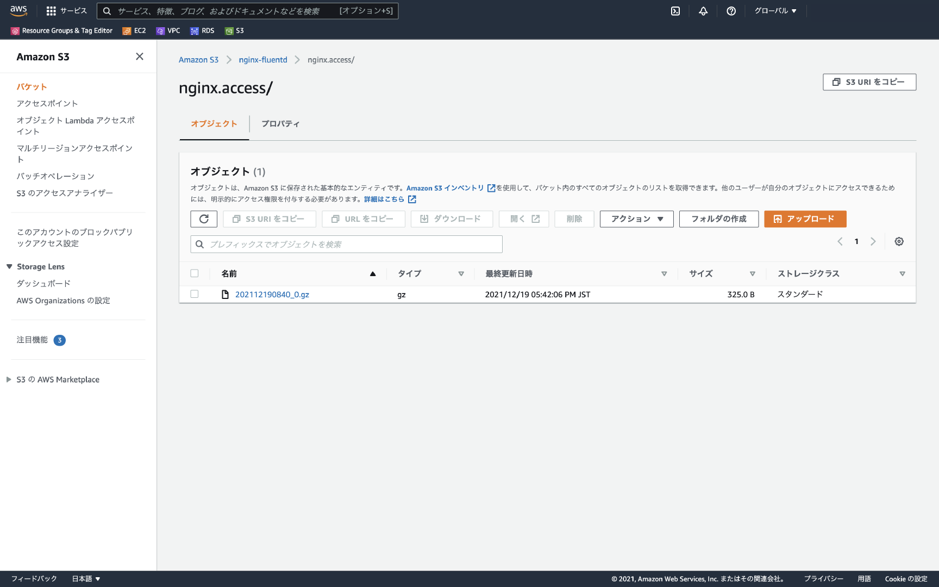Open S3 のアクセスアナライザー in the sidebar
The height and width of the screenshot is (587, 939).
tap(65, 193)
